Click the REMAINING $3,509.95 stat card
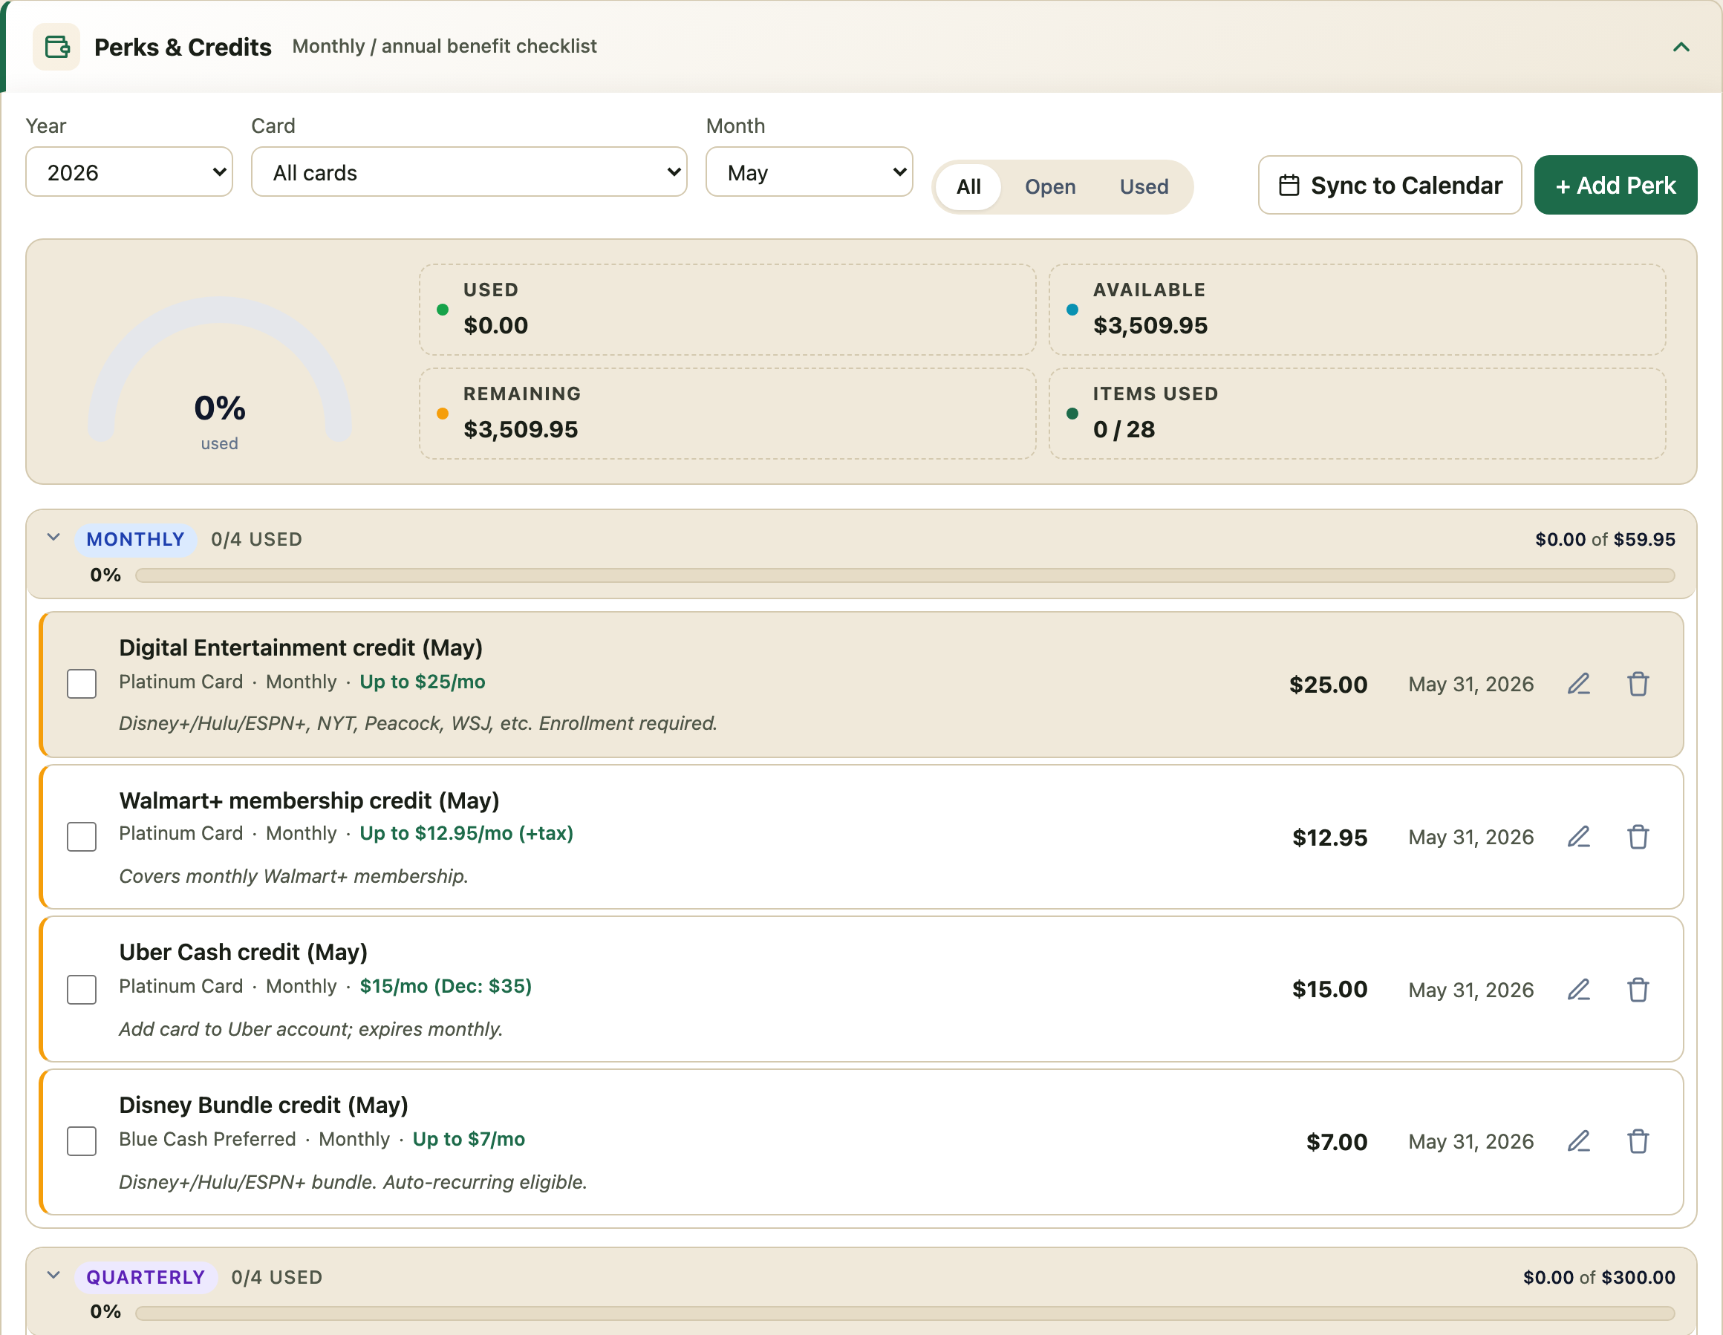 pos(727,413)
